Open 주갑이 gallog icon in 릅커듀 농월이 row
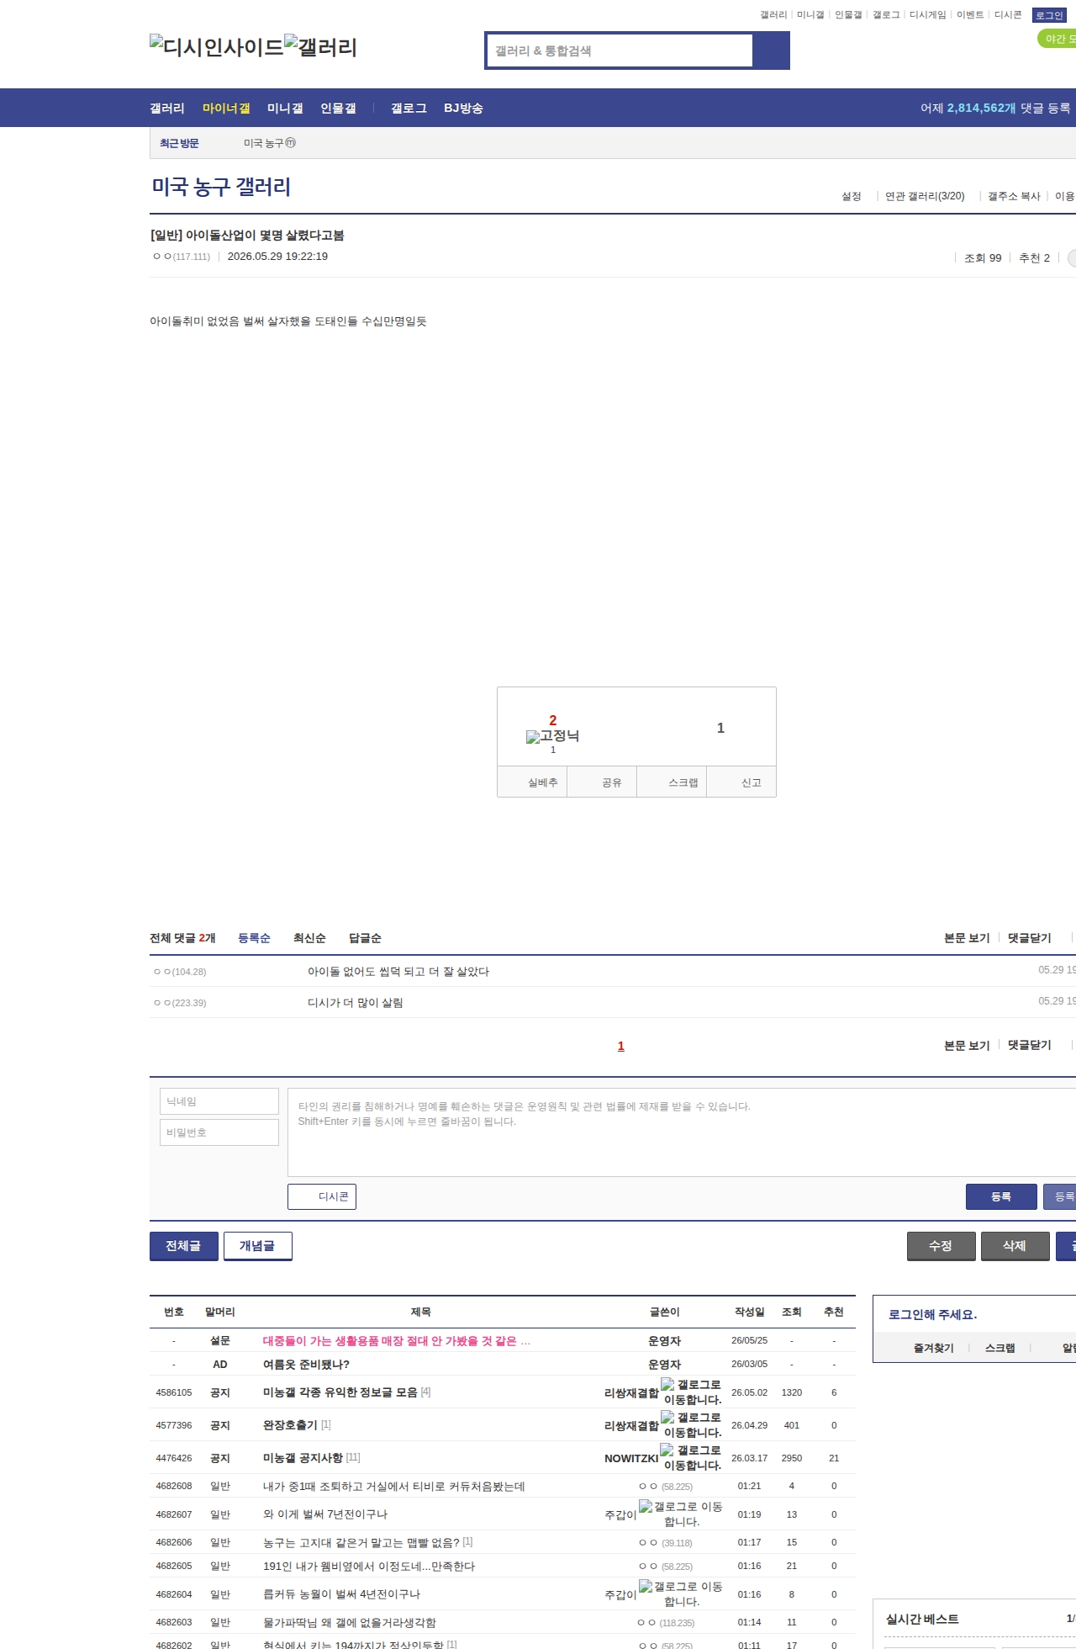Viewport: 1076px width, 1649px height. [681, 1593]
